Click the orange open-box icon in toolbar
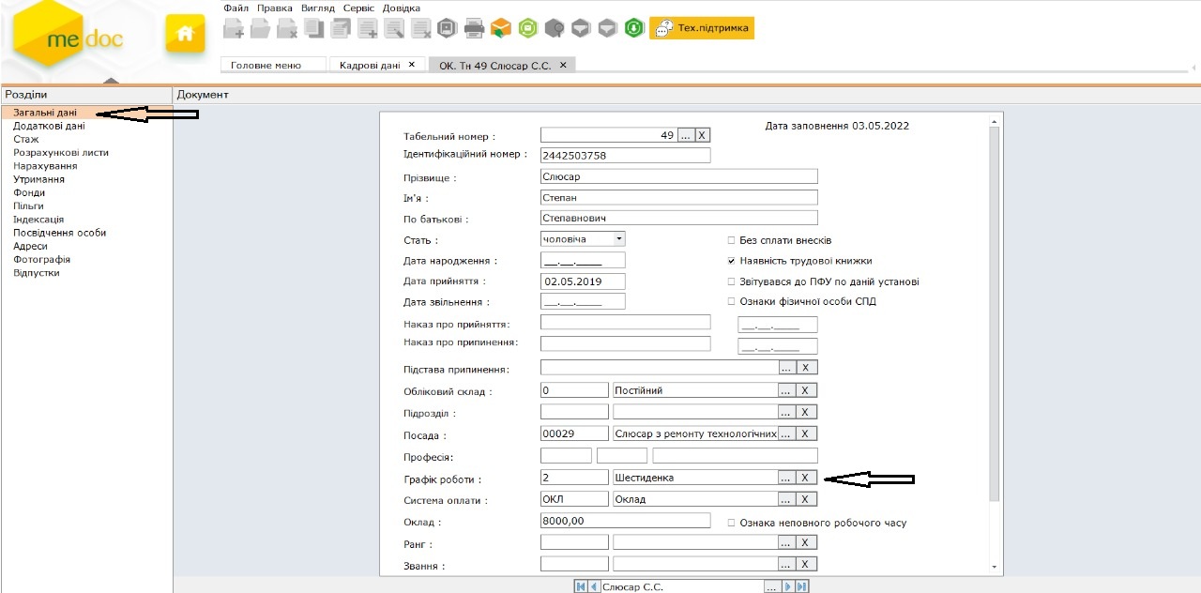 tap(501, 28)
